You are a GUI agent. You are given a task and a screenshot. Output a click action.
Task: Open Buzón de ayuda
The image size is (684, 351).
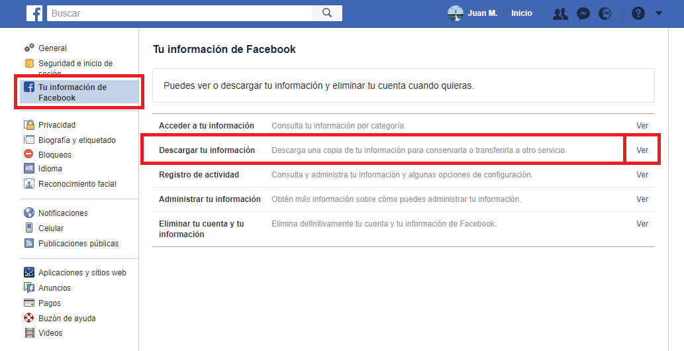click(67, 319)
